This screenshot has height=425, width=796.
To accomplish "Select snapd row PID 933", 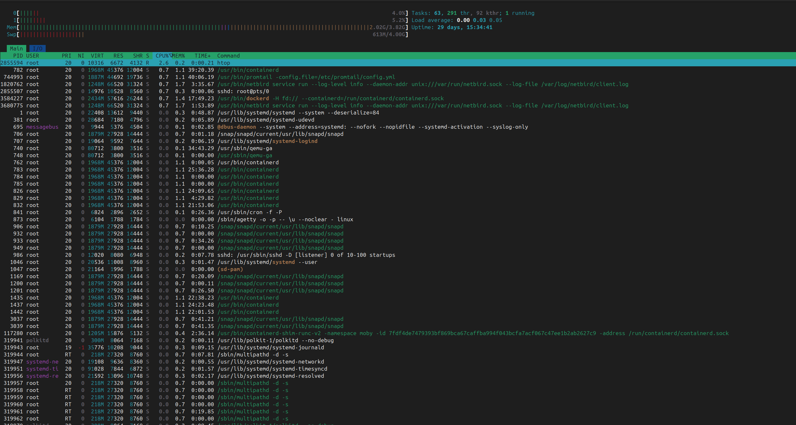I will 398,241.
